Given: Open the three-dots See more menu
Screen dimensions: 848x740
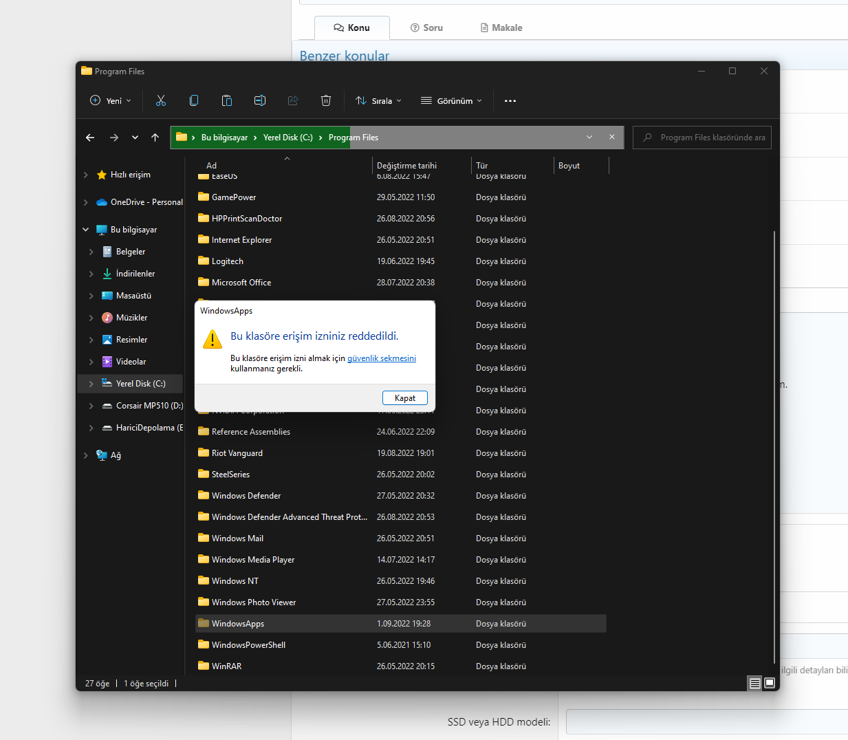Looking at the screenshot, I should [x=510, y=100].
